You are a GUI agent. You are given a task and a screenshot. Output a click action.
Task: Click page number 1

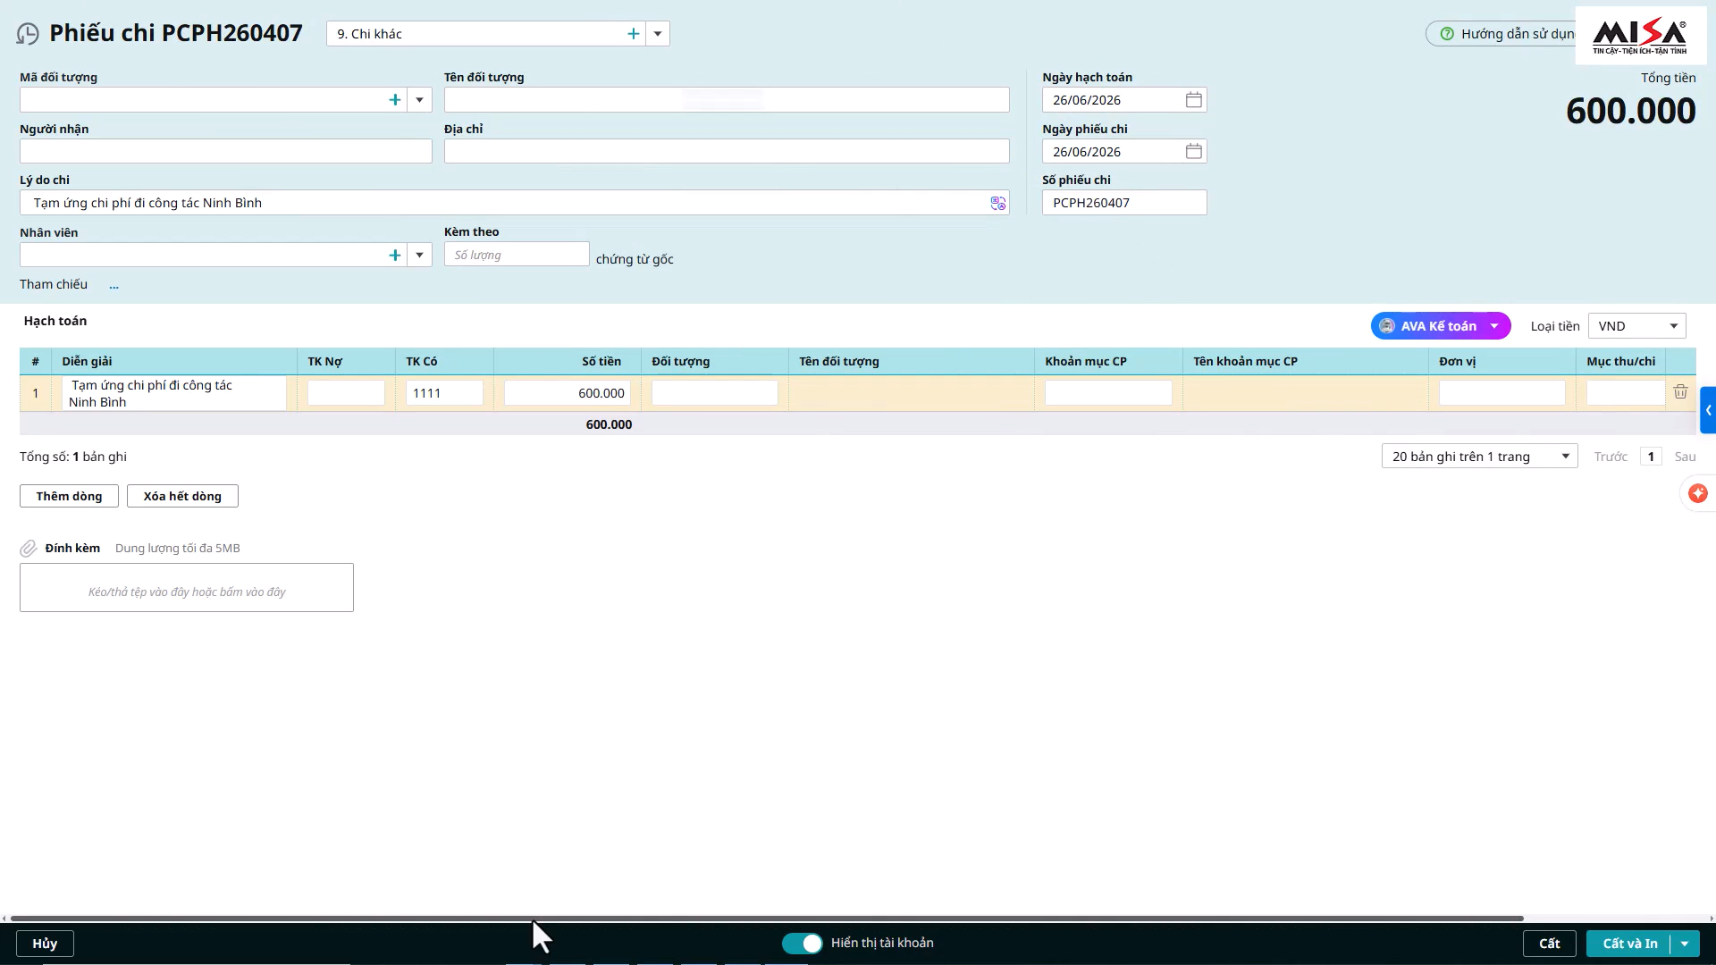click(x=1651, y=457)
